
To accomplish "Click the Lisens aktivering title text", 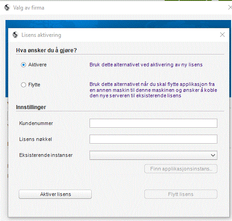I will [41, 35].
